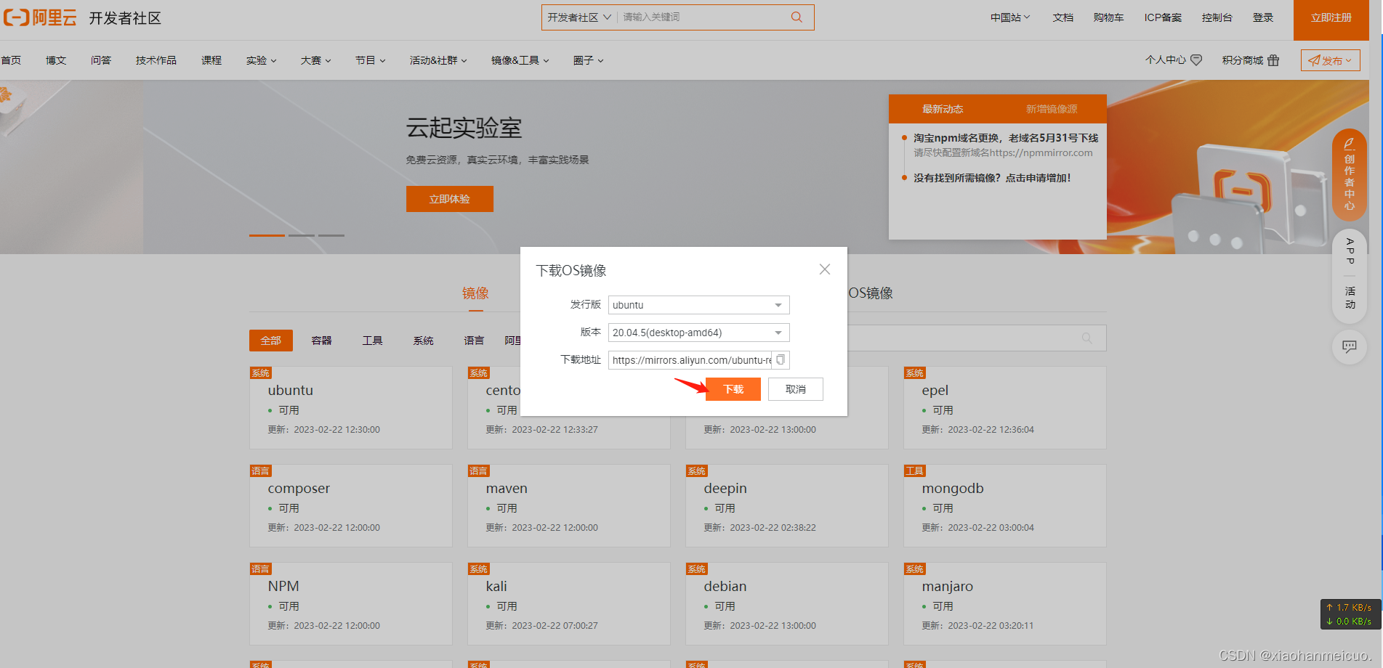Viewport: 1383px width, 668px height.
Task: Click the 立即体验 banner button
Action: pyautogui.click(x=450, y=199)
